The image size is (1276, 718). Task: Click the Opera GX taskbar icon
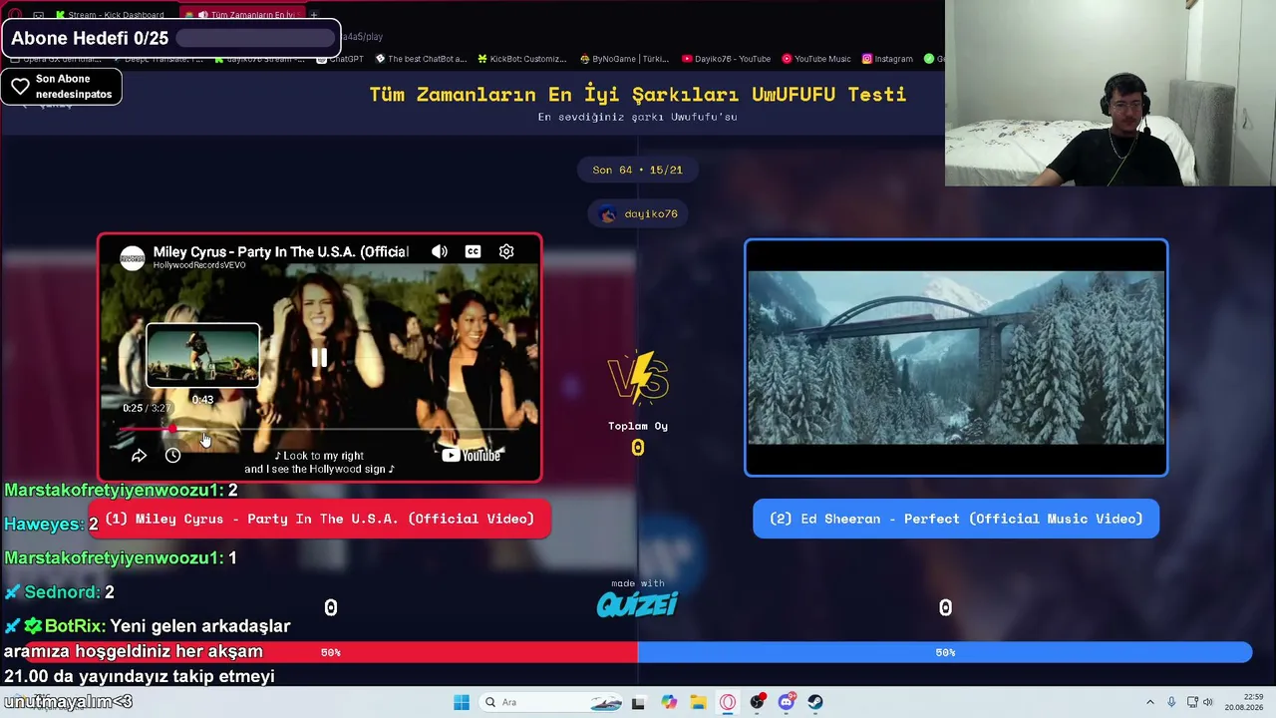(x=728, y=702)
